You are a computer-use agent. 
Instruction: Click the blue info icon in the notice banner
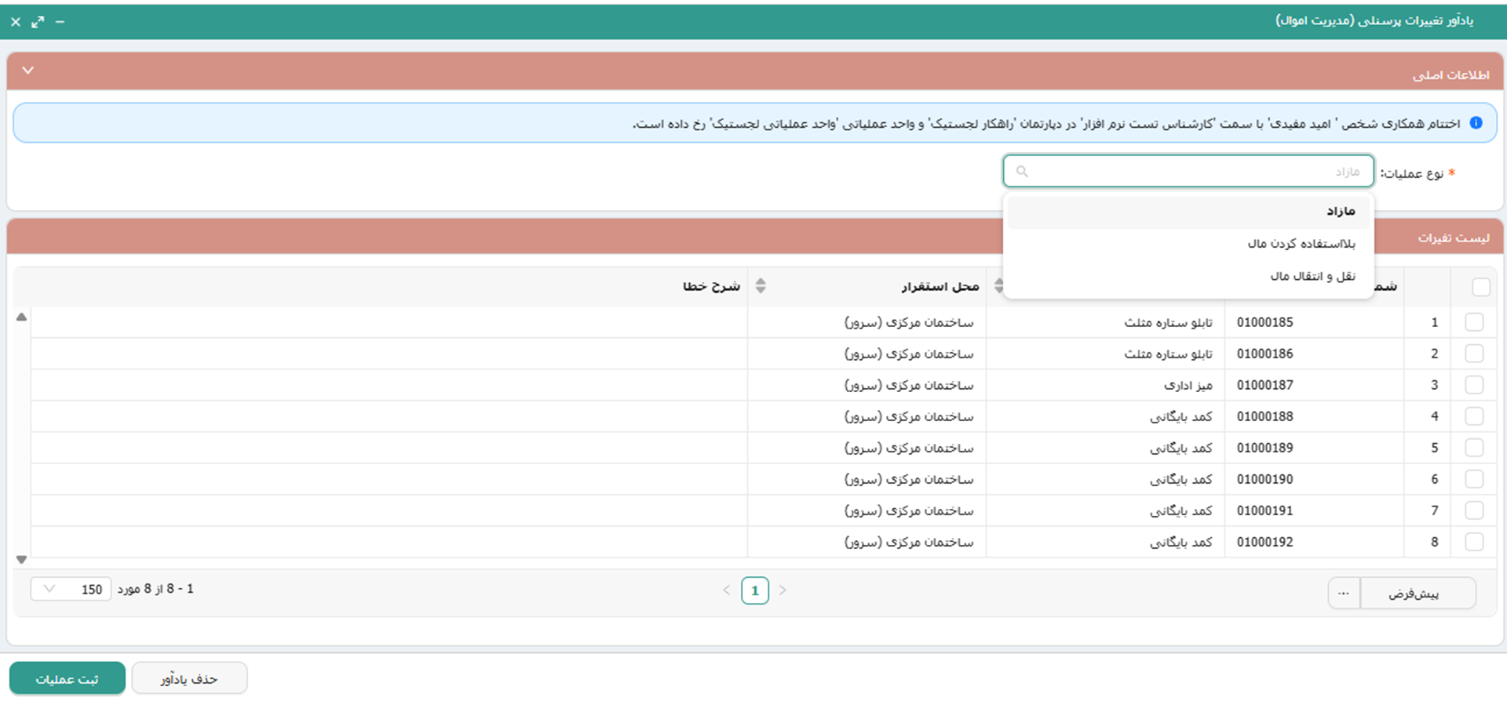(1476, 123)
